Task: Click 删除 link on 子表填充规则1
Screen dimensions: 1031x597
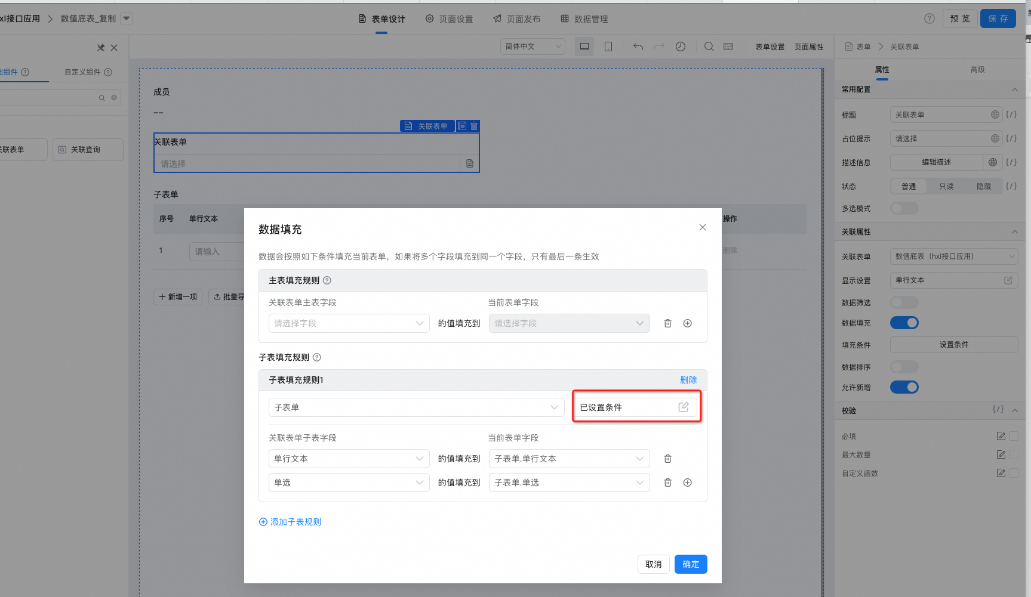Action: click(x=688, y=380)
